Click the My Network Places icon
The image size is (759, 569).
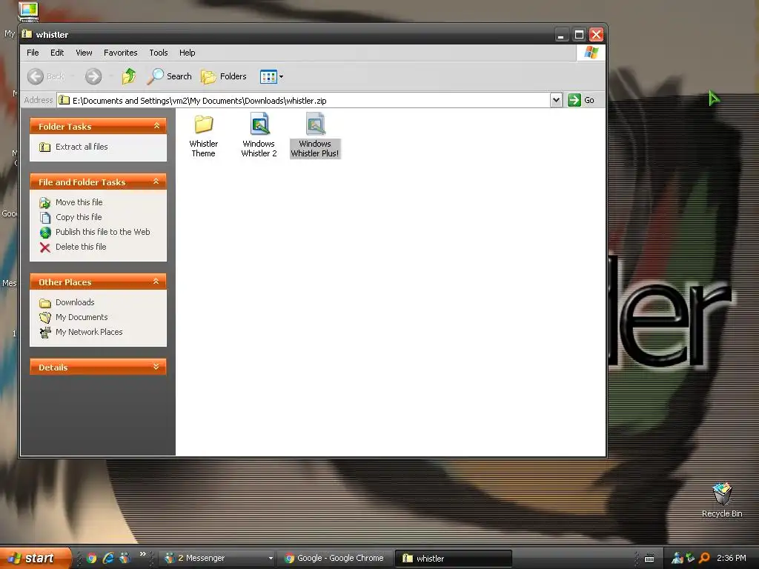[x=45, y=333]
